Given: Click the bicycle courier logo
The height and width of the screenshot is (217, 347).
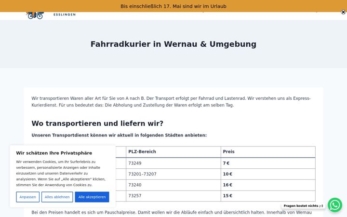Looking at the screenshot, I should (x=35, y=15).
